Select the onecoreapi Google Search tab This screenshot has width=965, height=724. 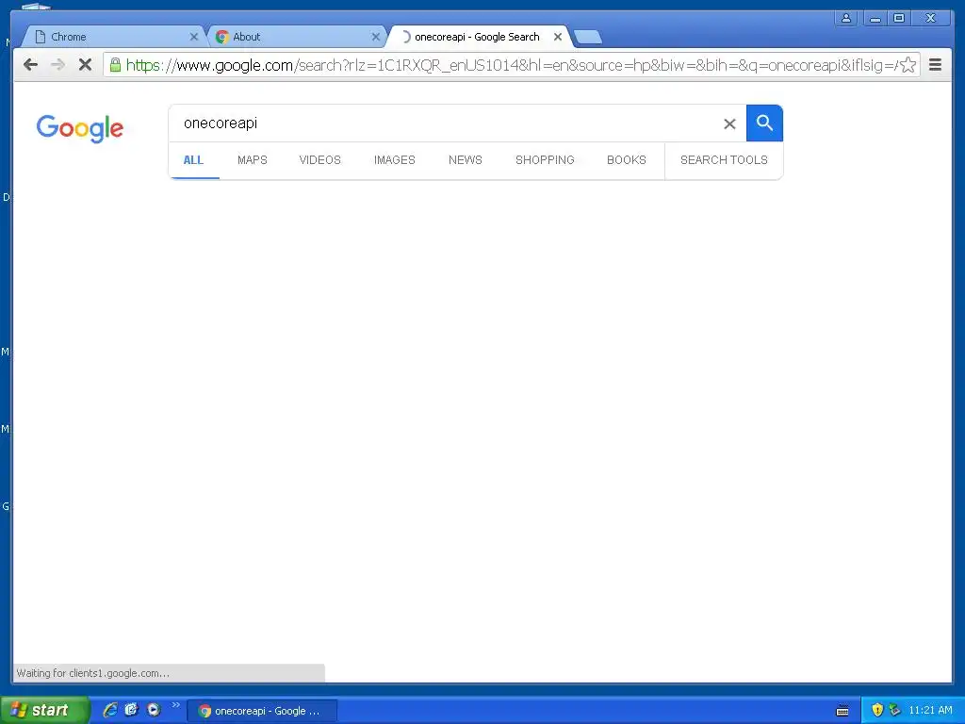[477, 37]
